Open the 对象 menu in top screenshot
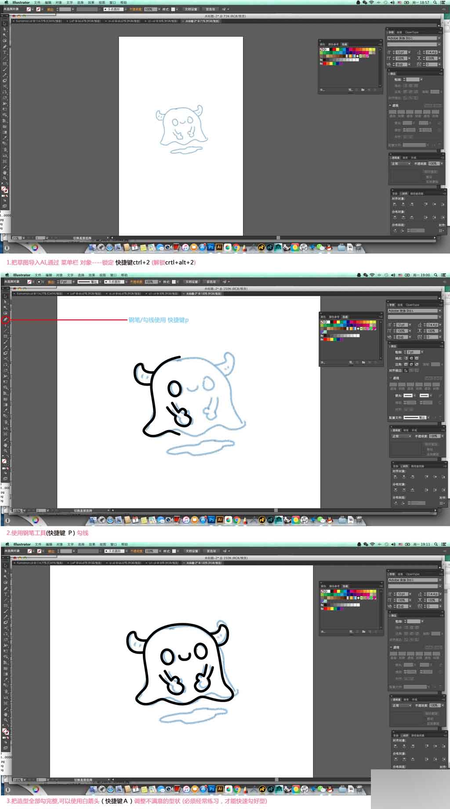Screen dimensions: 450x809 coord(59,3)
